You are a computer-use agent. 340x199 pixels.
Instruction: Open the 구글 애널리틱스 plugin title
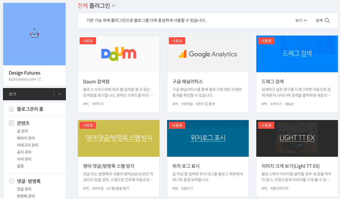tap(187, 82)
